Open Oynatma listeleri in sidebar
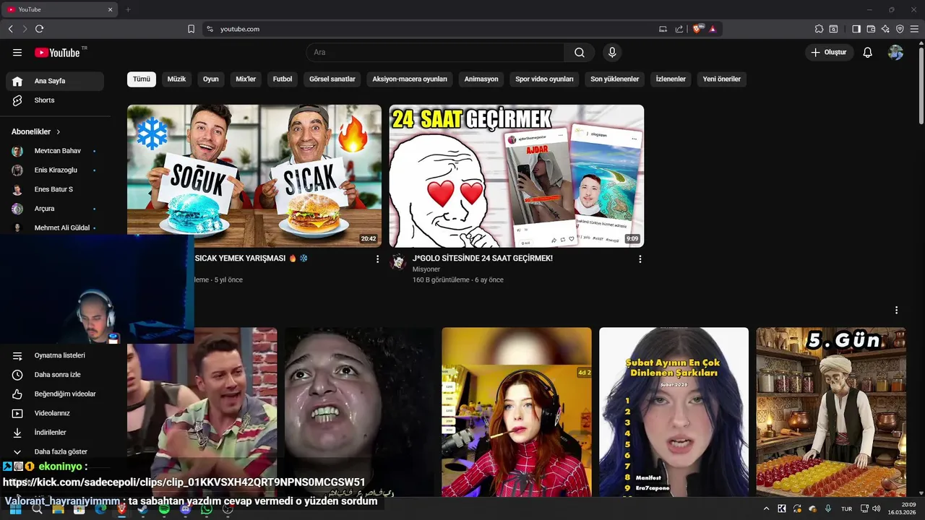925x520 pixels. tap(55, 355)
